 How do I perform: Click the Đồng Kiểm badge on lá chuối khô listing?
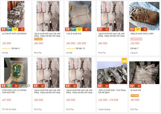pos(138,86)
